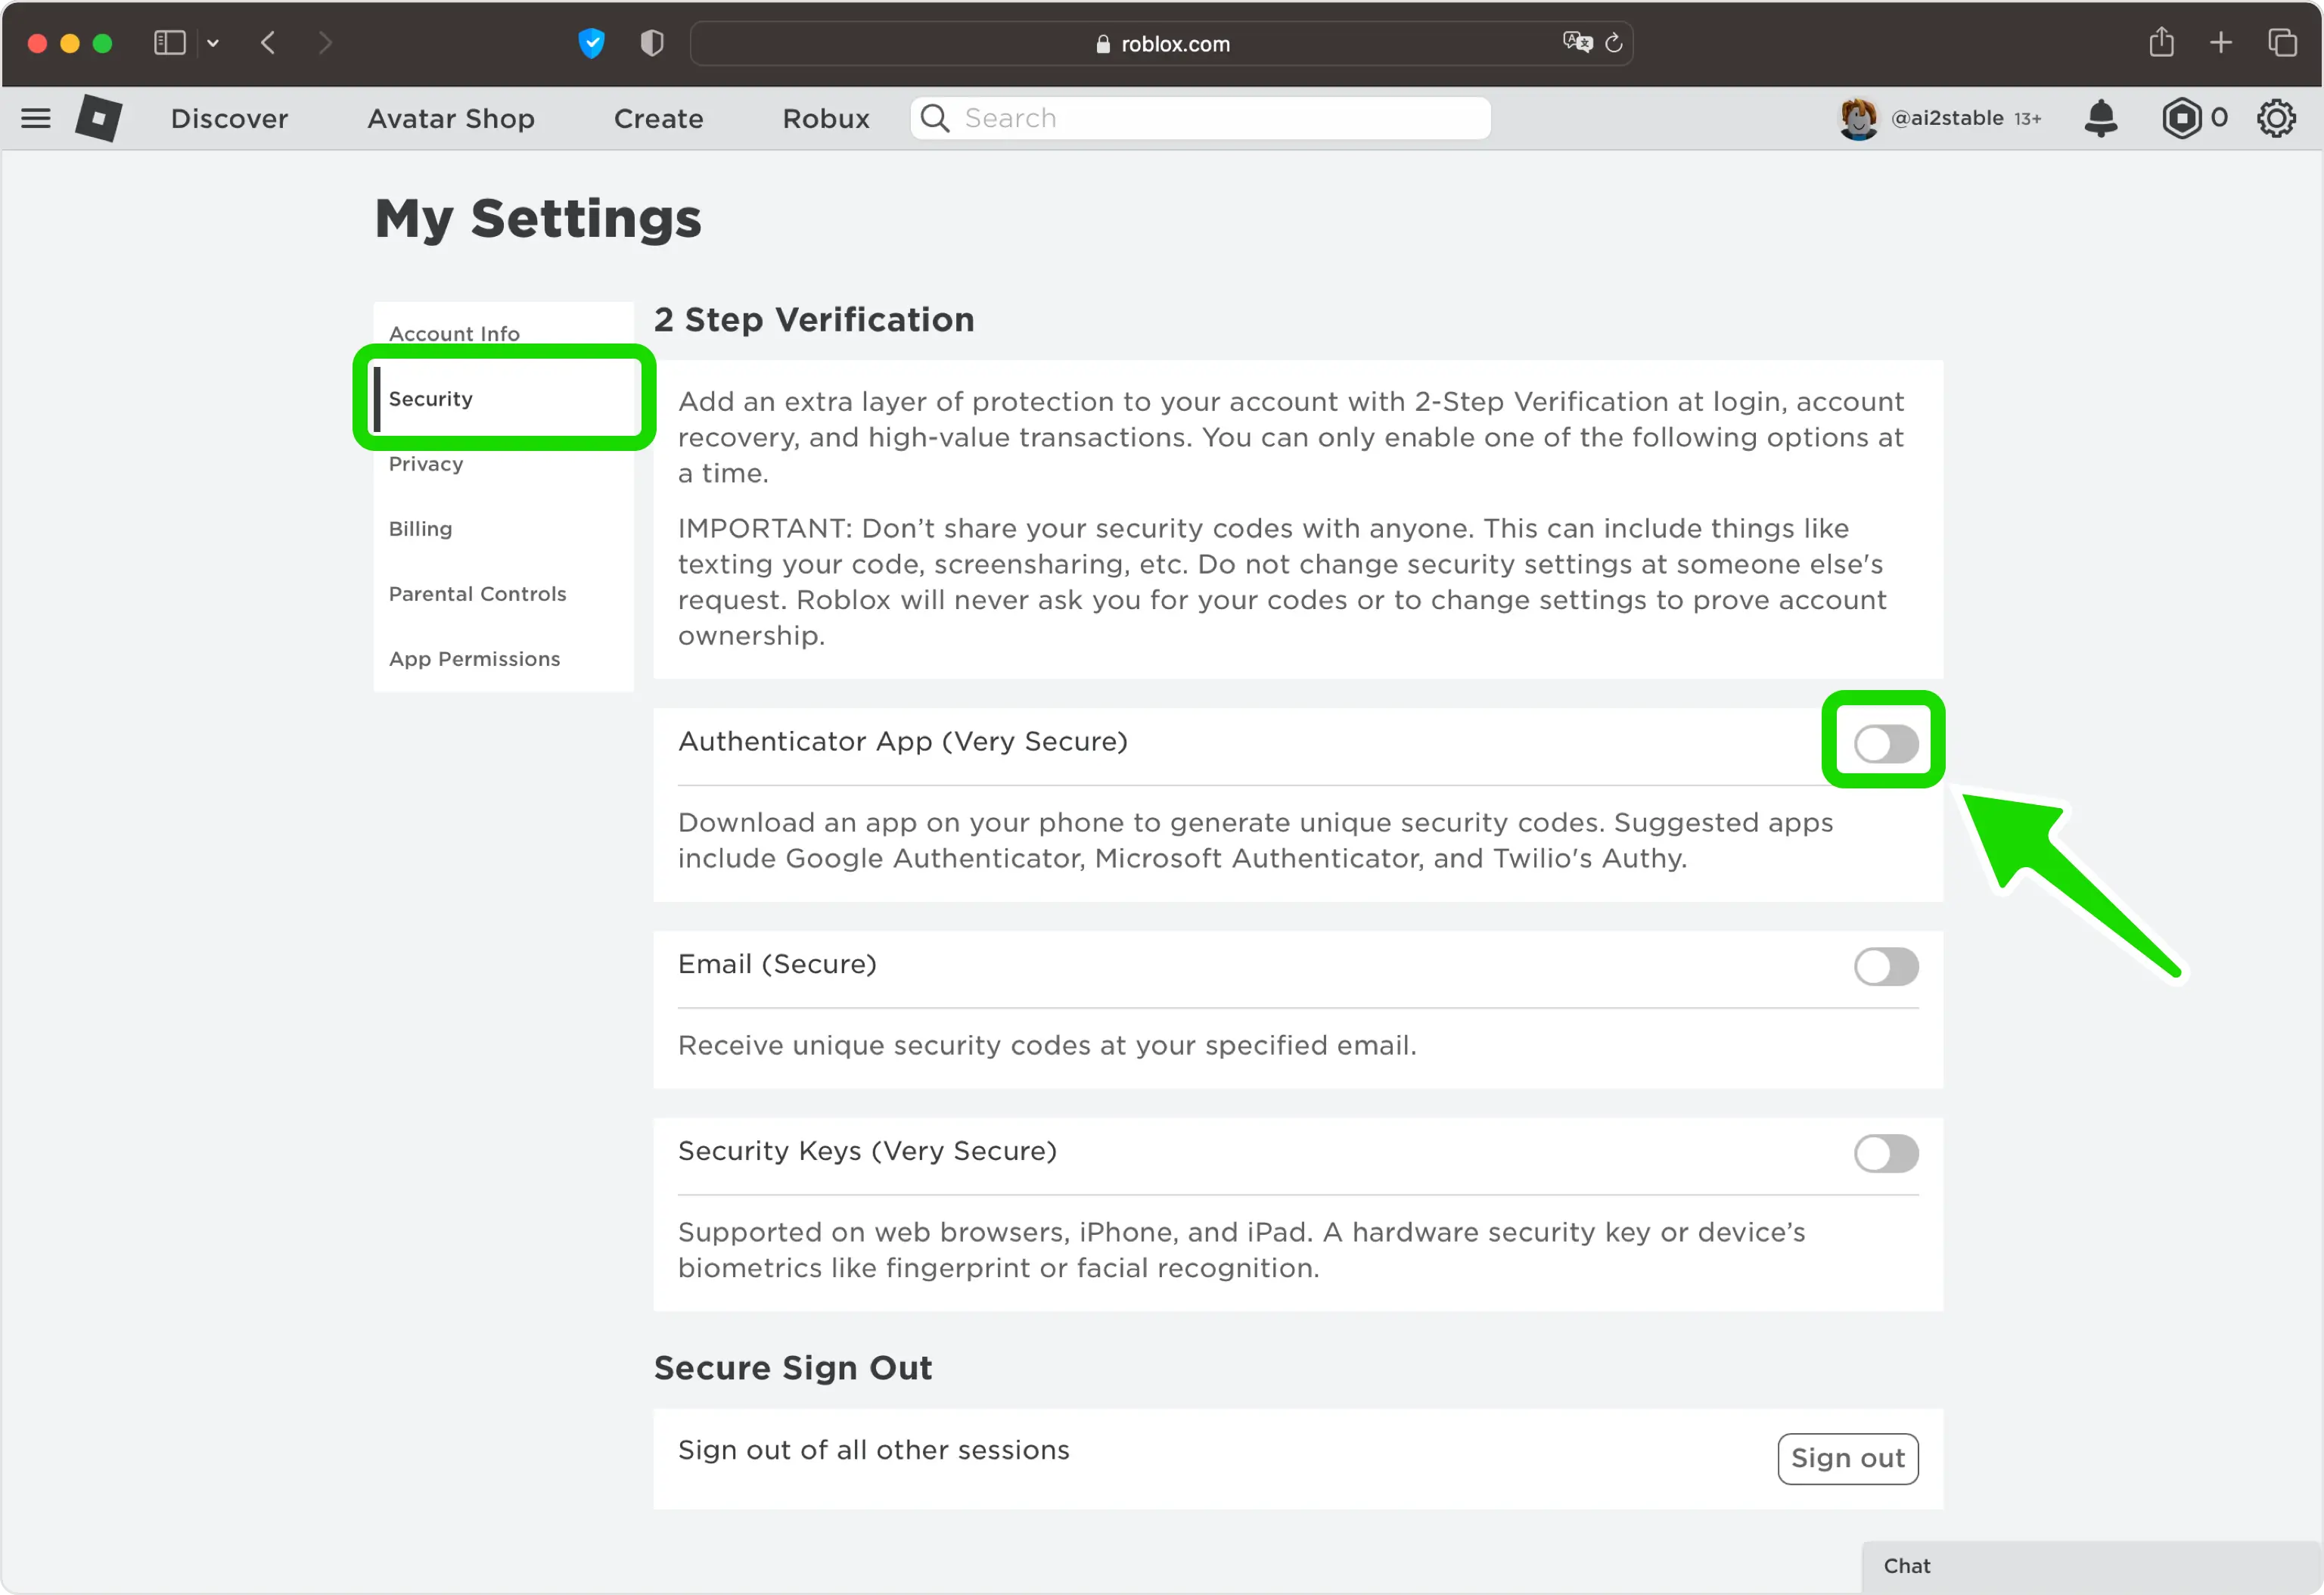Open Parental Controls settings section
Screen dimensions: 2324x1595
click(477, 593)
